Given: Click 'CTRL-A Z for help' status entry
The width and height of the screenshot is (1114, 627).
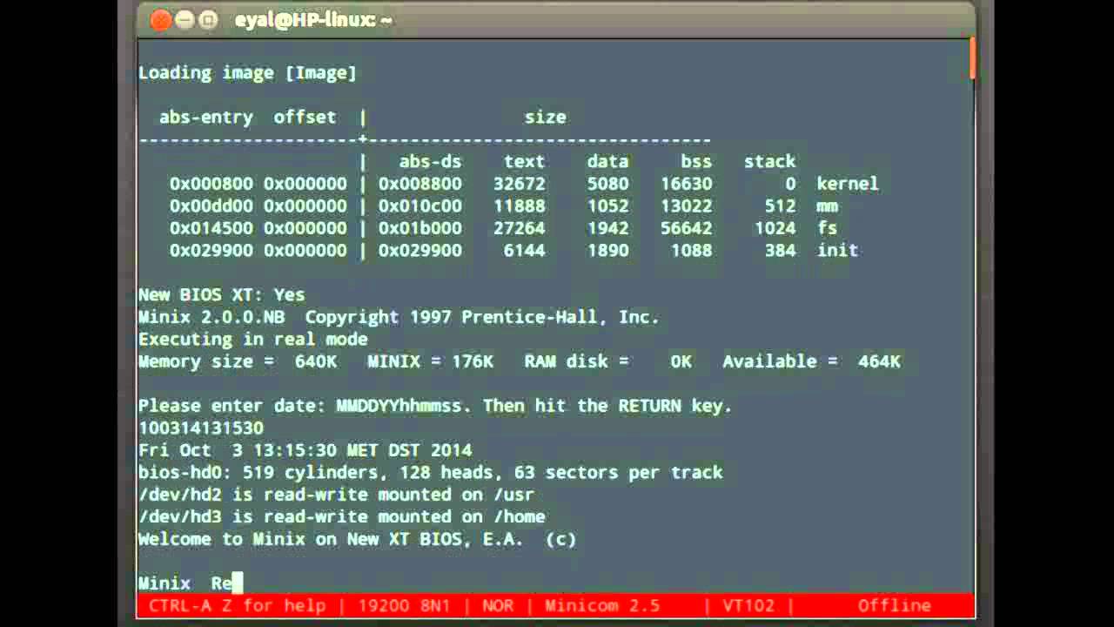Looking at the screenshot, I should point(237,605).
